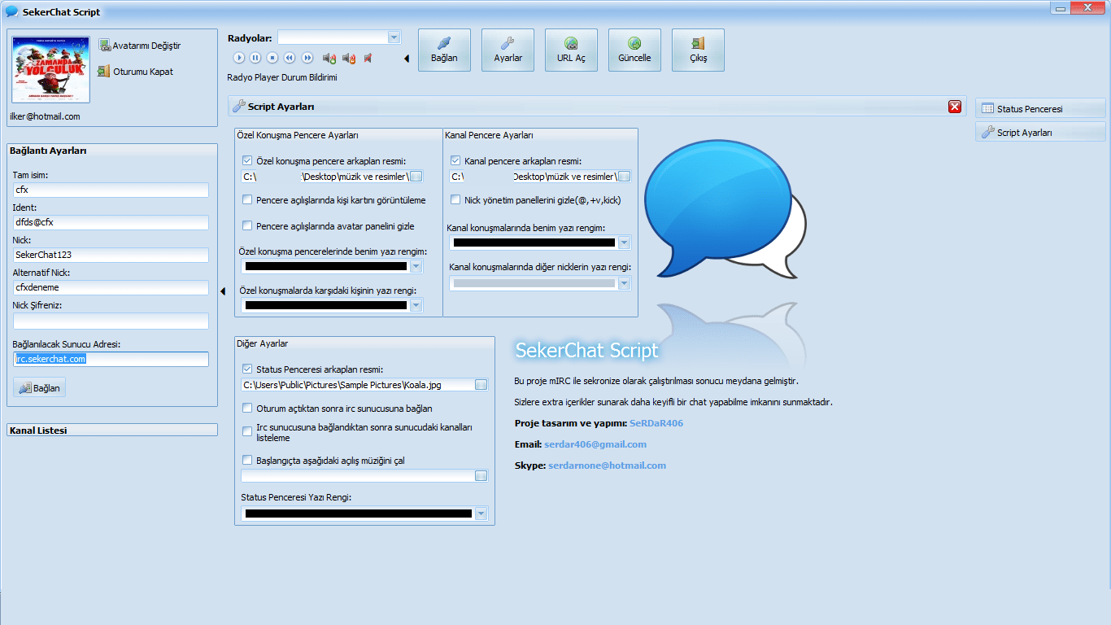Toggle Özel konuşma pencere arkaplan resmi checkbox
This screenshot has height=625, width=1111.
click(247, 161)
